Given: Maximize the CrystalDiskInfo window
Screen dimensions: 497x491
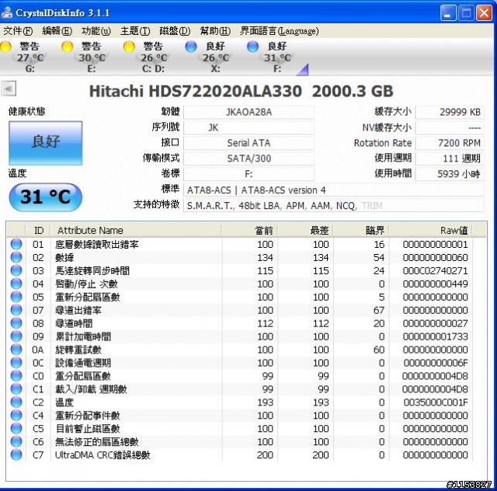Looking at the screenshot, I should tap(466, 13).
